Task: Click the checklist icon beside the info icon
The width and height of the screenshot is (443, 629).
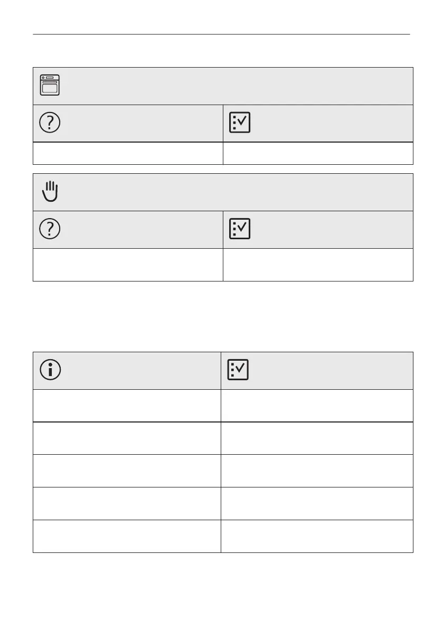Action: [238, 370]
